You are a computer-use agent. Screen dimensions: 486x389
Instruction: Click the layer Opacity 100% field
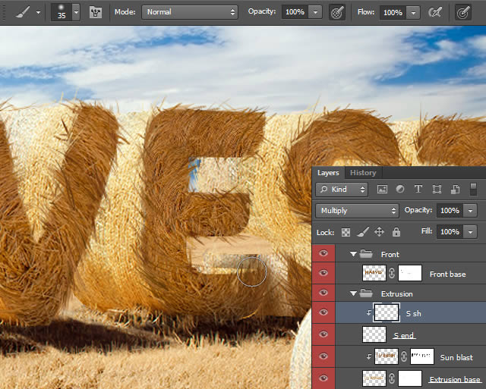(450, 211)
